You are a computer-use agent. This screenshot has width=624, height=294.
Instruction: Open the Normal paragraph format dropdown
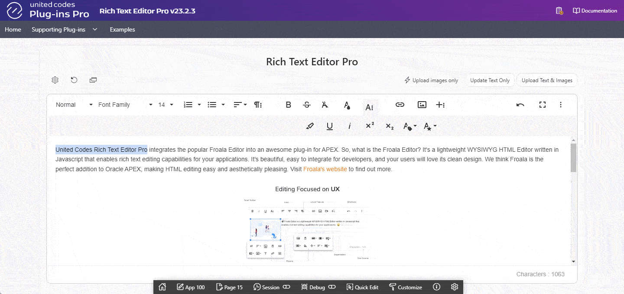pyautogui.click(x=74, y=105)
